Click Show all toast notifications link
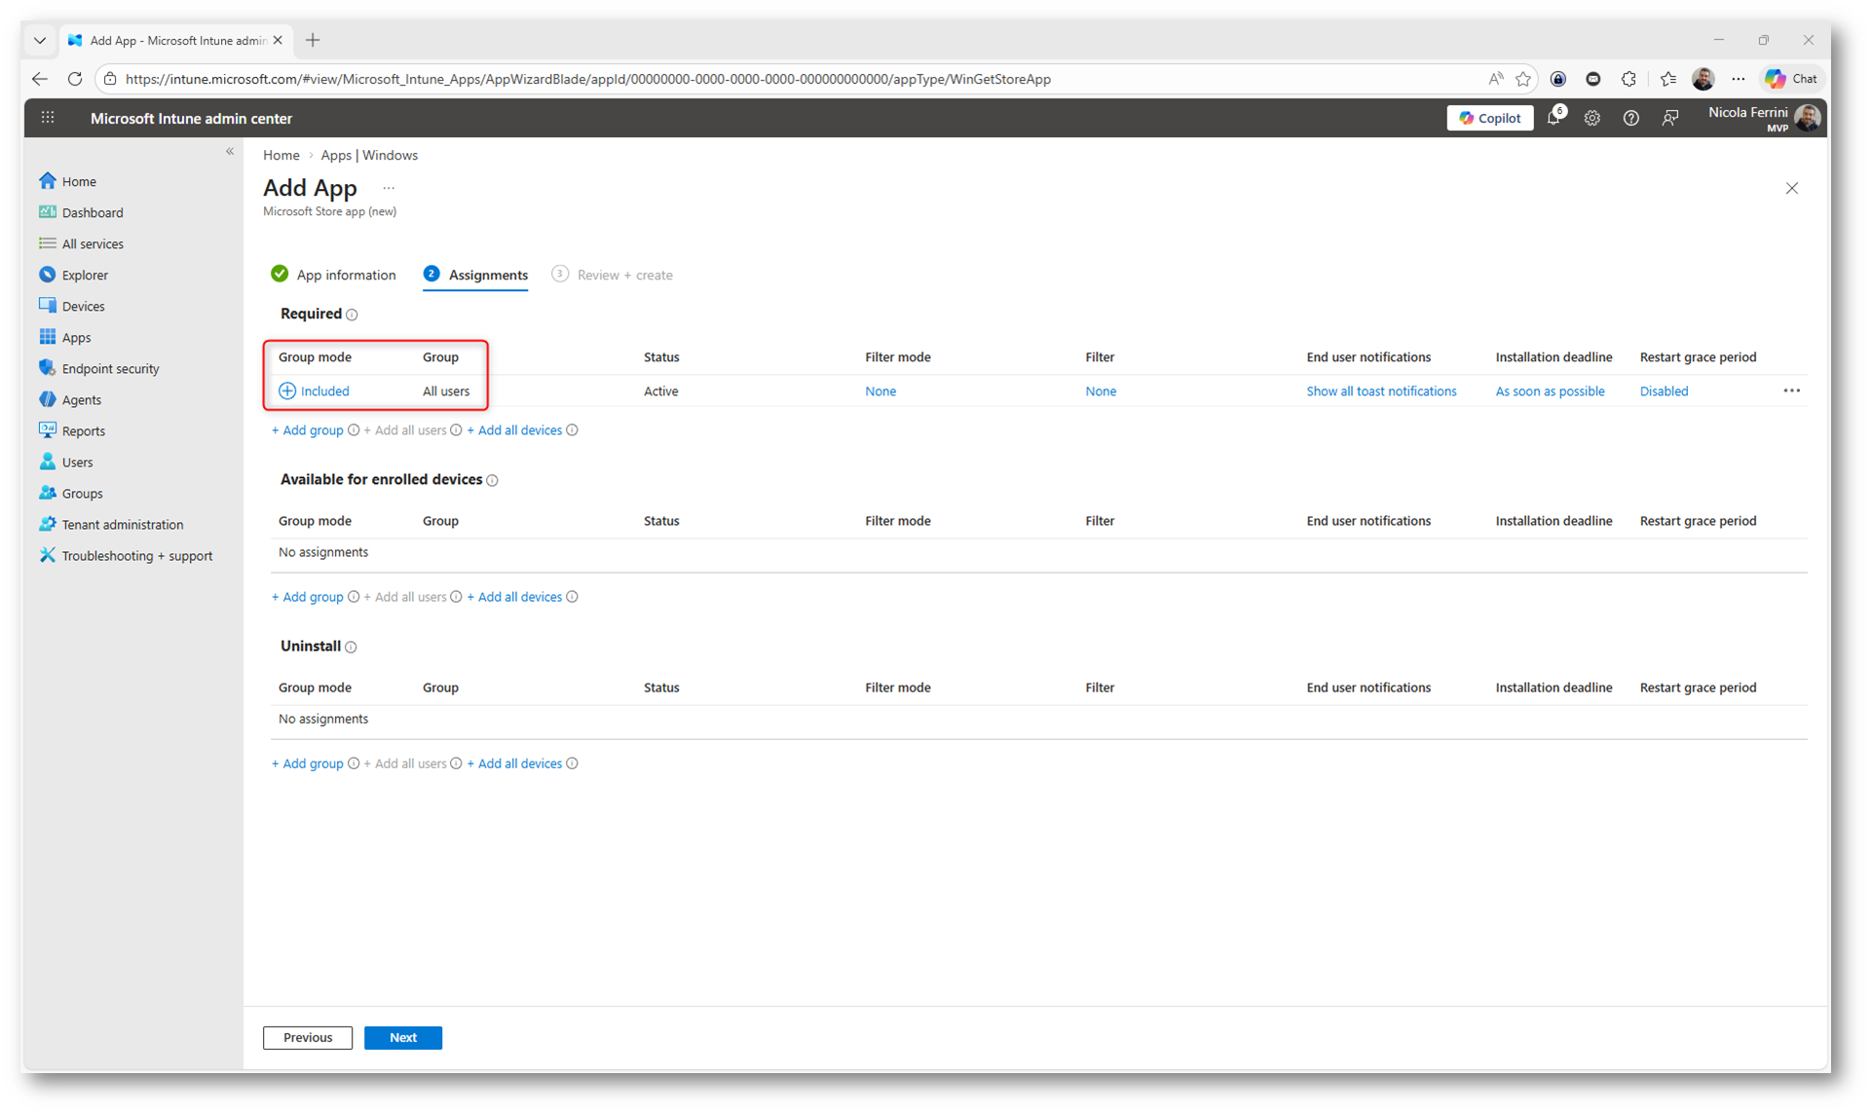Image resolution: width=1872 pixels, height=1114 pixels. pos(1380,391)
